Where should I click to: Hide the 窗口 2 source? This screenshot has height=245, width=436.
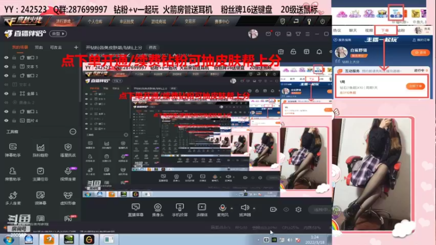click(6, 76)
